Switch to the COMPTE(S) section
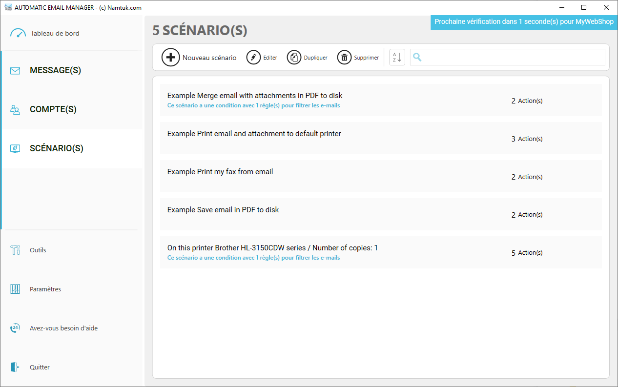The width and height of the screenshot is (618, 387). (53, 109)
